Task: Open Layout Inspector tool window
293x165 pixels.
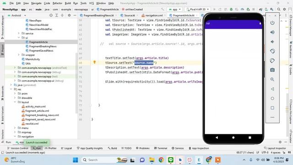Action: (275, 148)
